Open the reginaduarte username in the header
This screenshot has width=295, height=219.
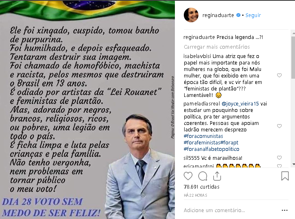(218, 15)
